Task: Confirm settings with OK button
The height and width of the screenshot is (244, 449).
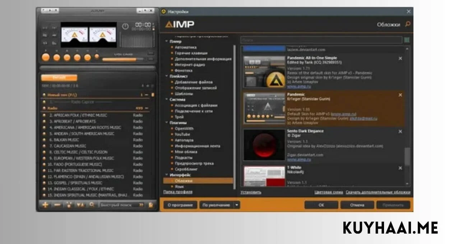Action: (x=321, y=205)
